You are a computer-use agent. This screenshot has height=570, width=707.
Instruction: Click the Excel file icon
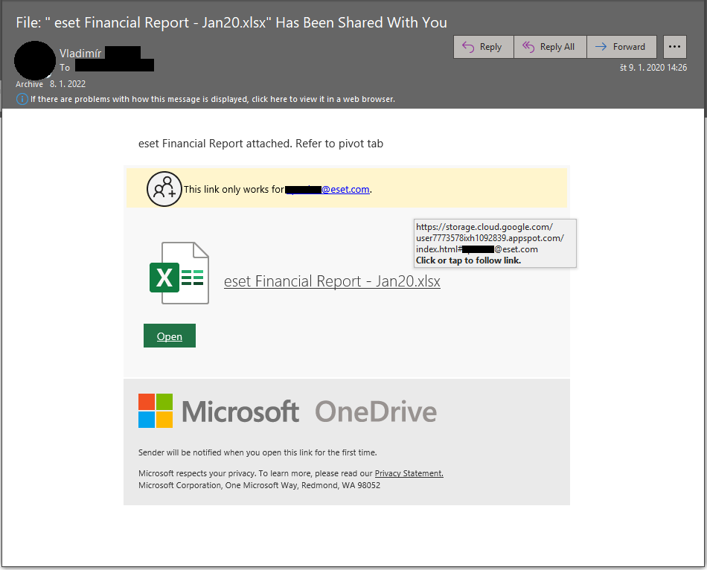(179, 273)
